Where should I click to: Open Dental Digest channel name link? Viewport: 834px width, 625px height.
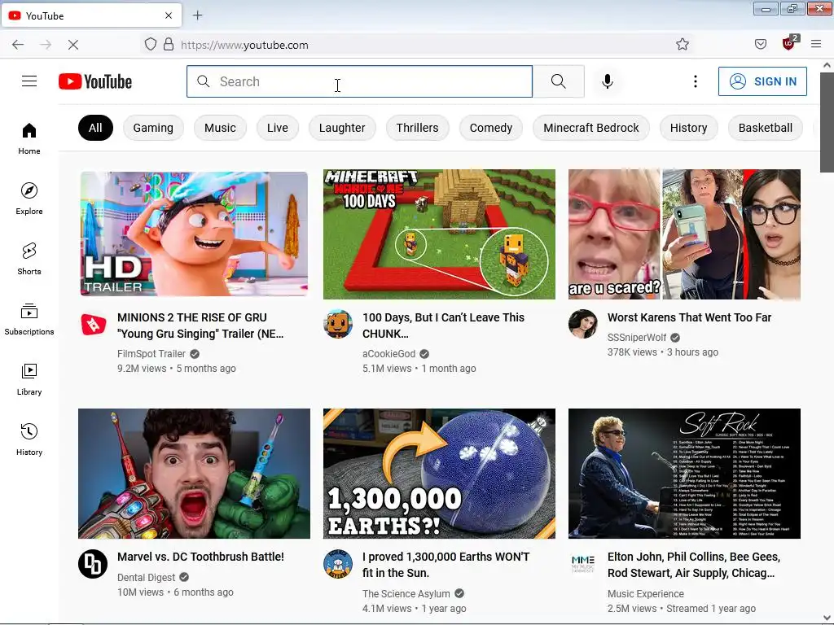tap(147, 577)
